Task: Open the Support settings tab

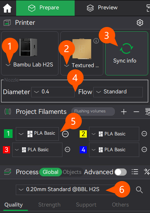Action: 86,205
